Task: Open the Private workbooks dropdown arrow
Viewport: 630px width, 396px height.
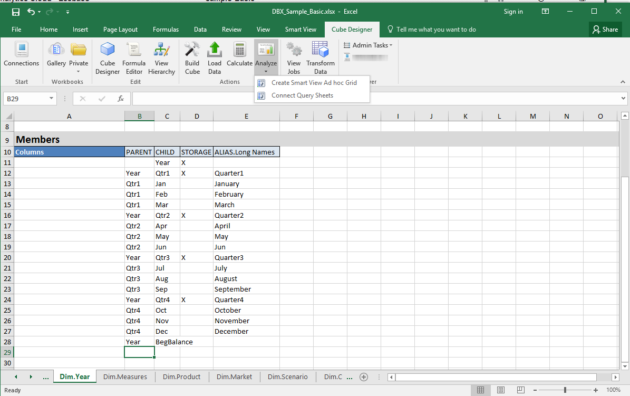Action: pos(79,72)
